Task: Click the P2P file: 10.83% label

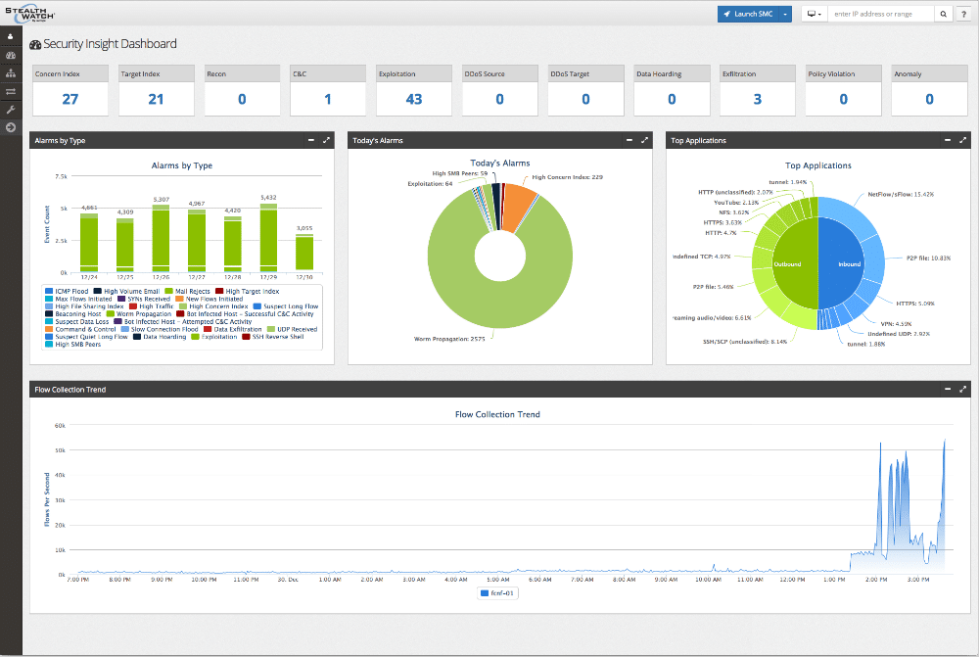Action: [x=928, y=258]
